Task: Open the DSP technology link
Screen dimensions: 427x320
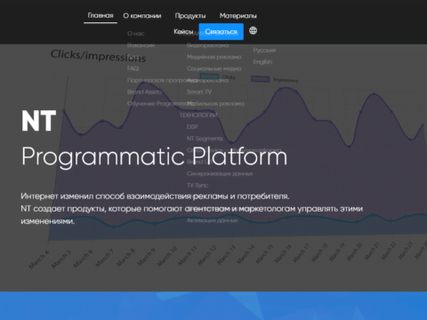Action: click(x=192, y=127)
